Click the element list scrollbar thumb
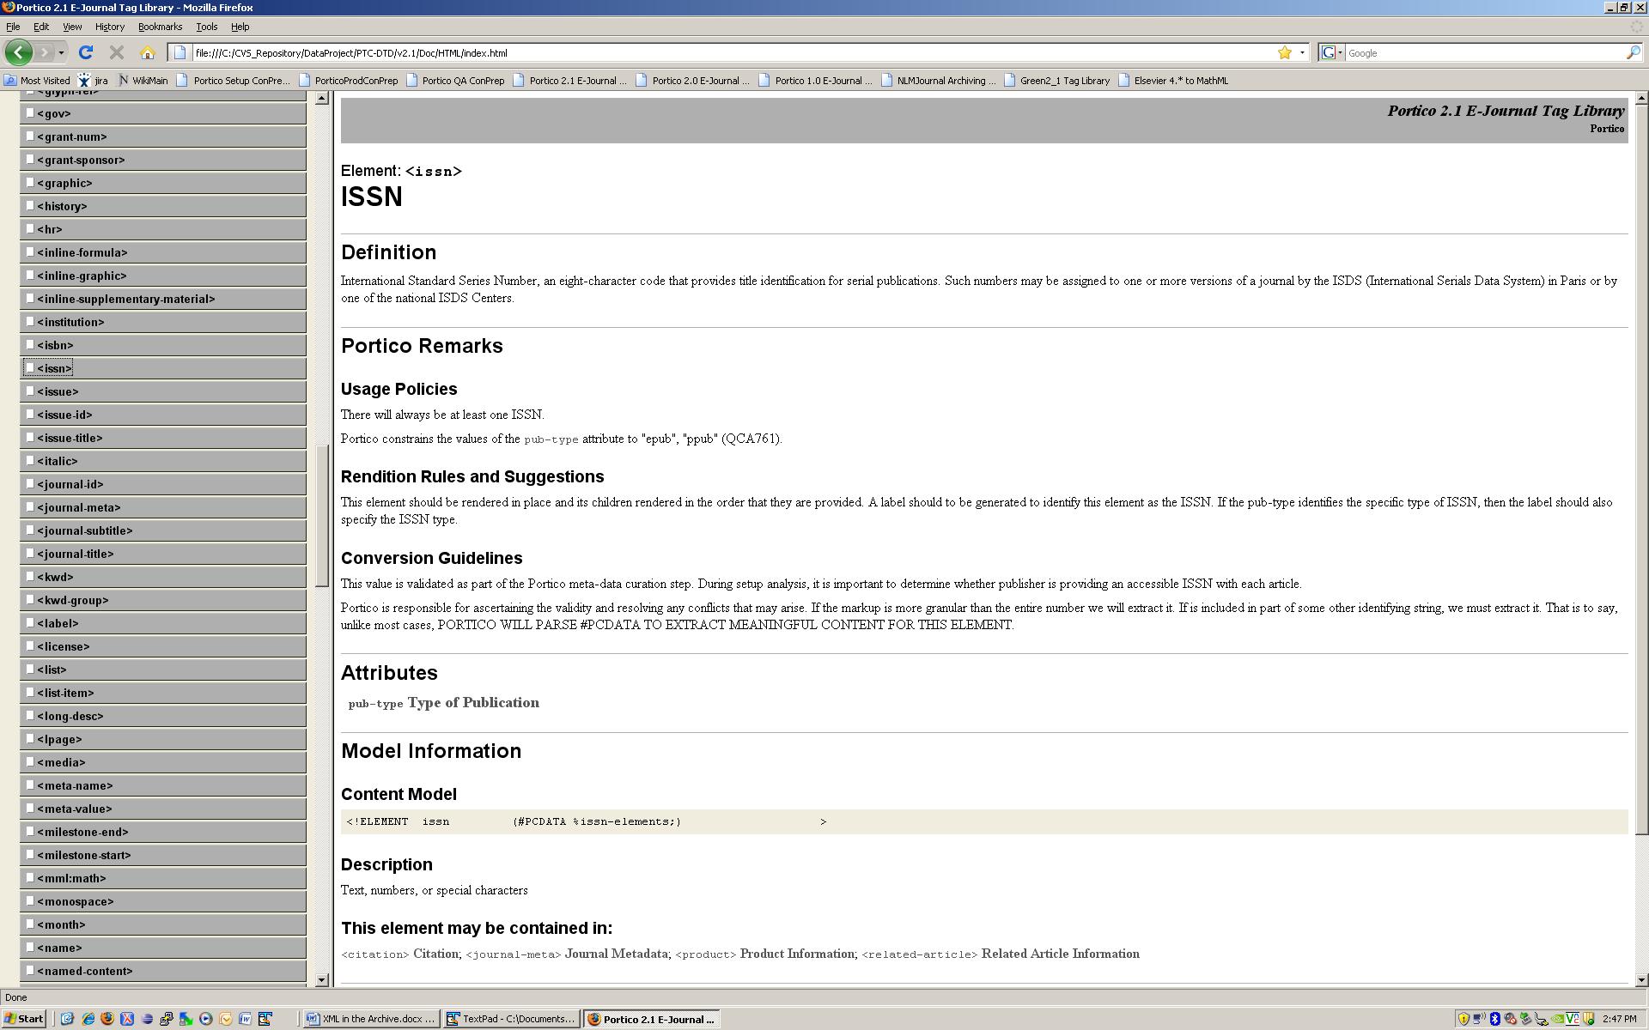This screenshot has height=1030, width=1649. tap(322, 515)
